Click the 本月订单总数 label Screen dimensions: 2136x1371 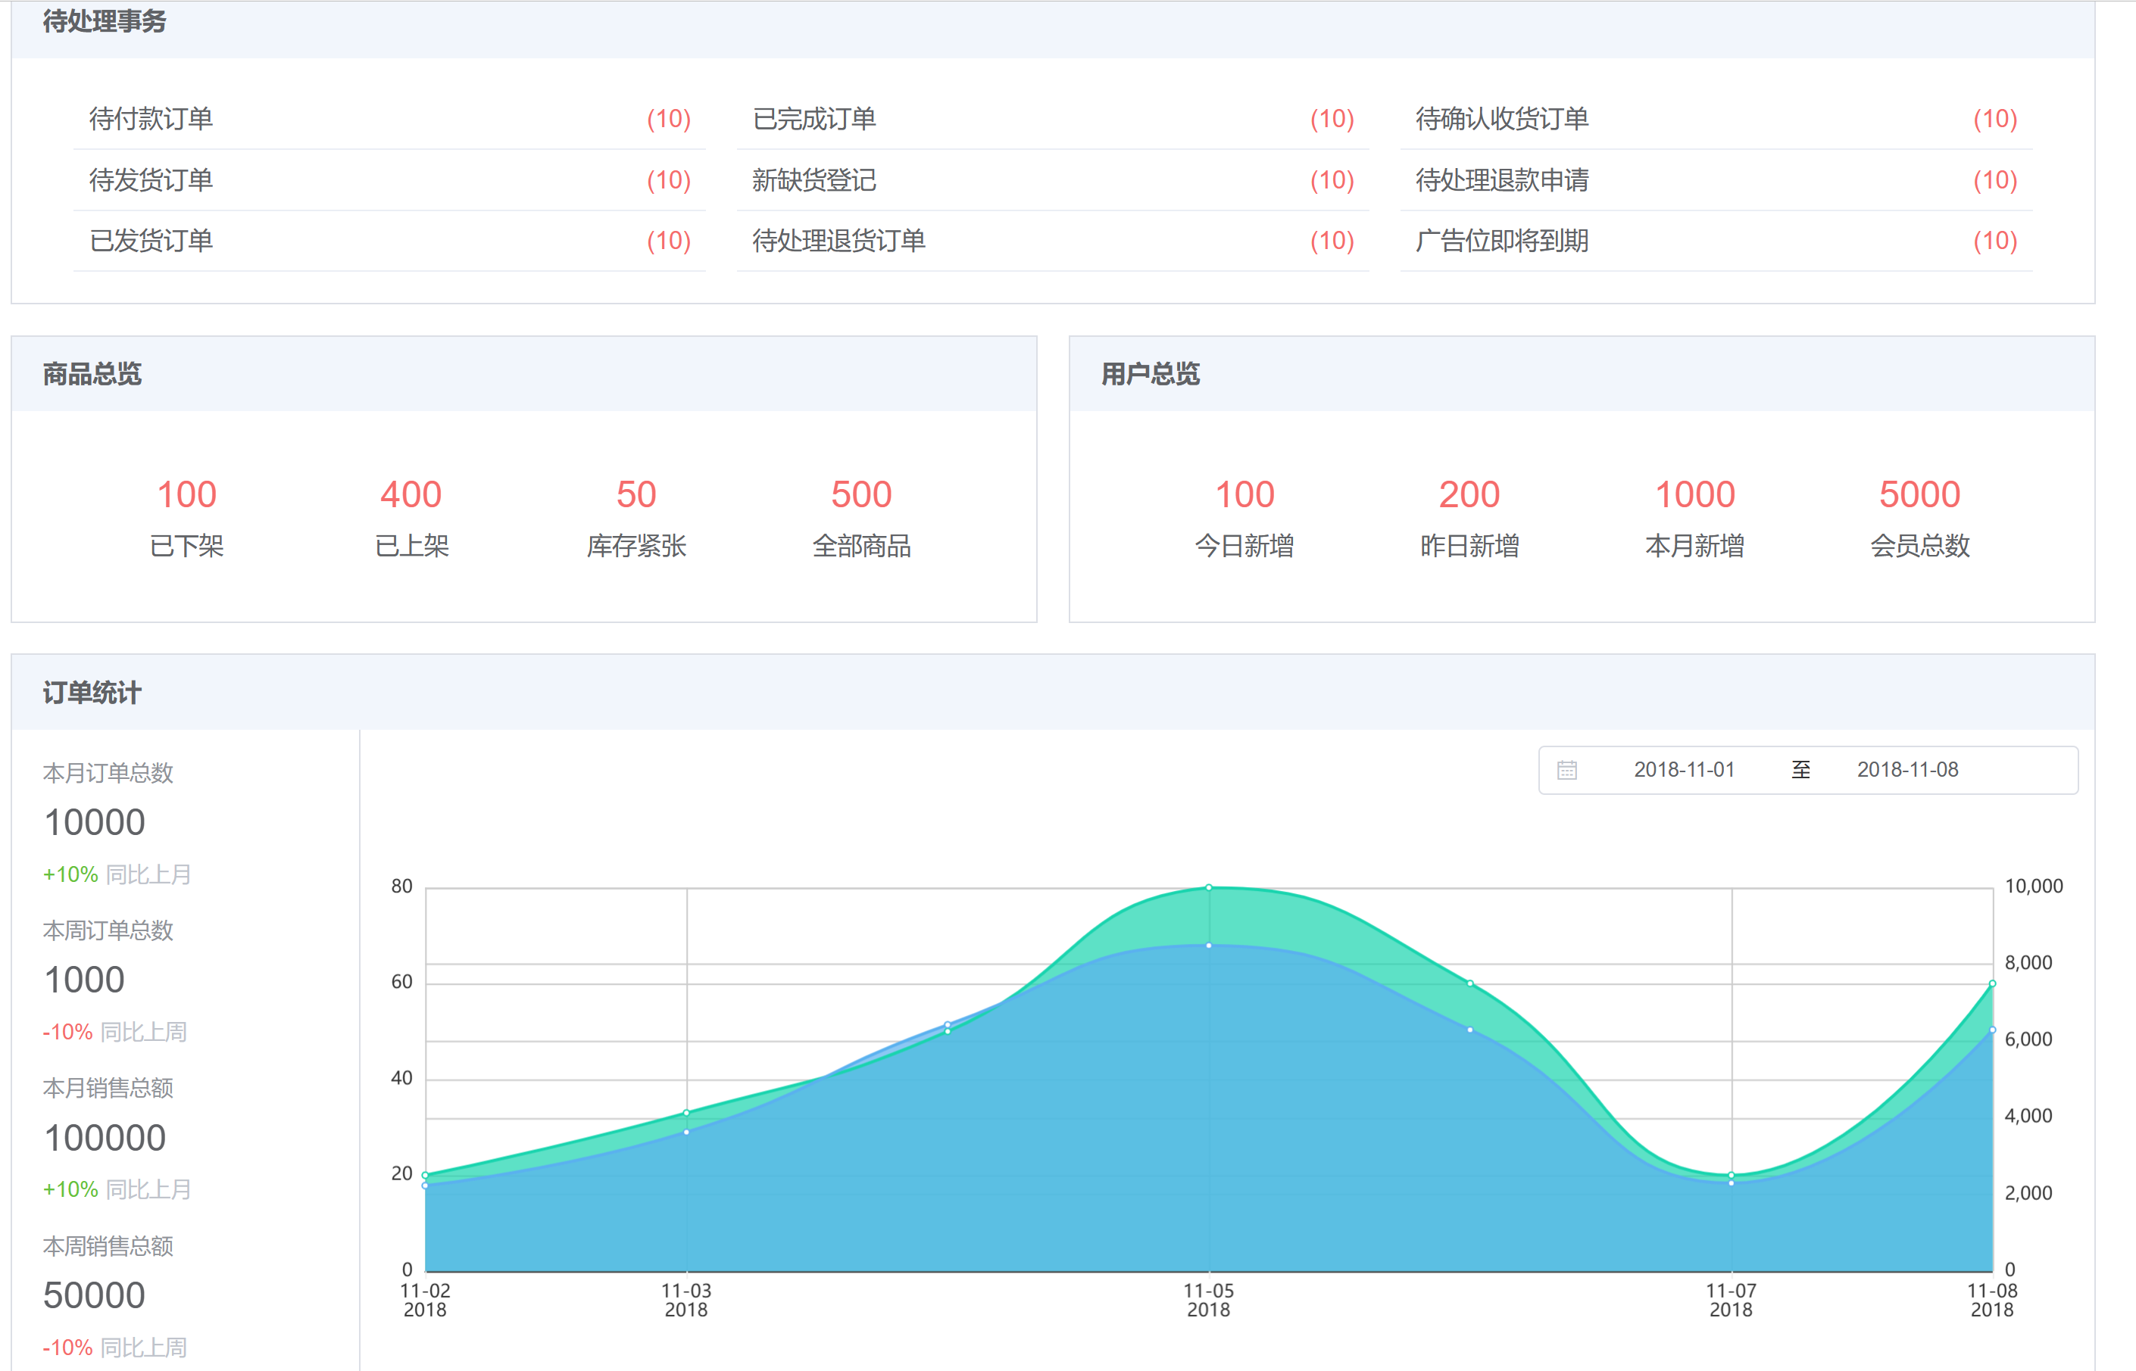tap(108, 773)
